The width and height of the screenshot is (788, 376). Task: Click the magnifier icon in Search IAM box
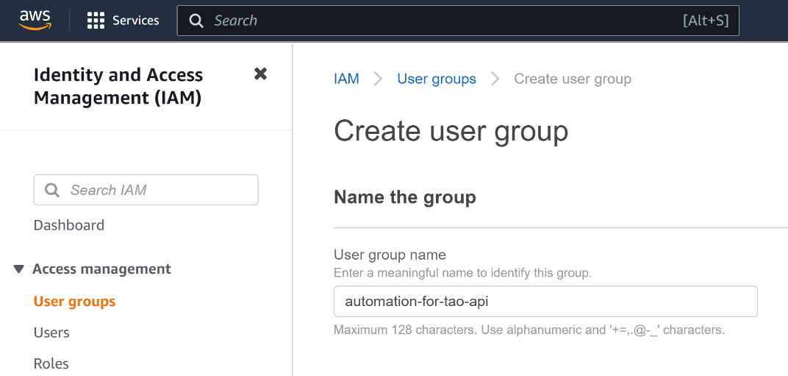click(x=52, y=191)
